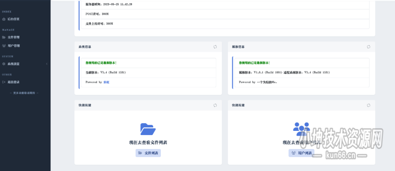Expand the 系统设置 submenu chevron
The height and width of the screenshot is (171, 395).
(47, 64)
